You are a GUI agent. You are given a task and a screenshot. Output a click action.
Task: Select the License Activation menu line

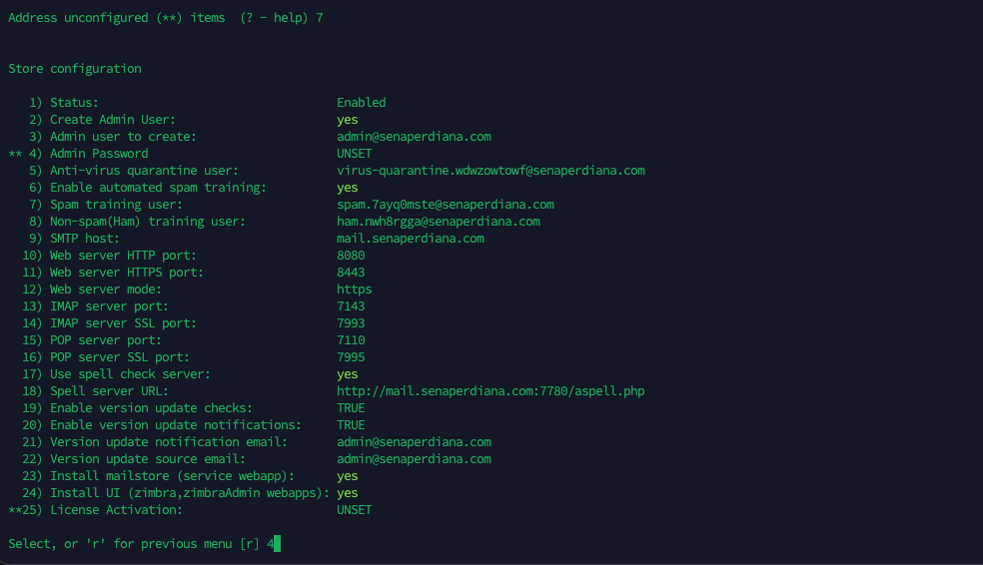(191, 510)
